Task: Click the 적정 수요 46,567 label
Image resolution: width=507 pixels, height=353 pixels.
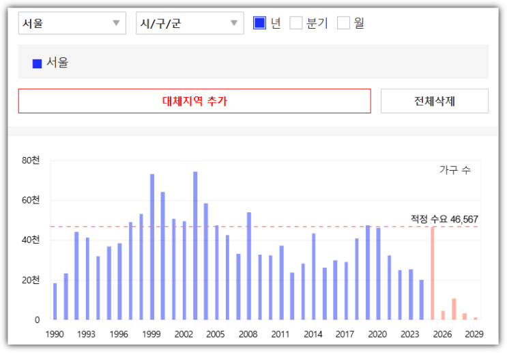Action: tap(444, 219)
